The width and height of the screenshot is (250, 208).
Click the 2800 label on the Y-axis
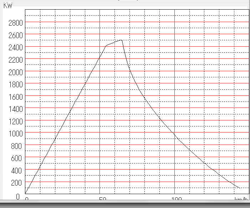15,22
